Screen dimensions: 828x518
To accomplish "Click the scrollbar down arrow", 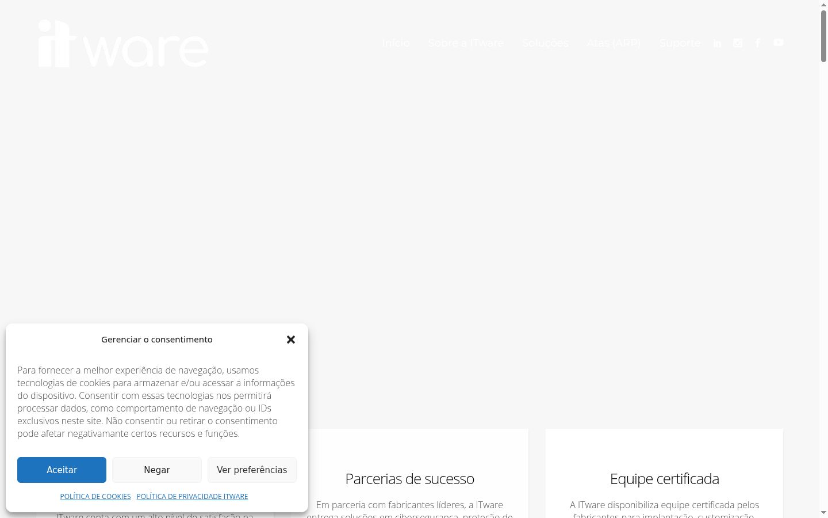I will [x=823, y=513].
